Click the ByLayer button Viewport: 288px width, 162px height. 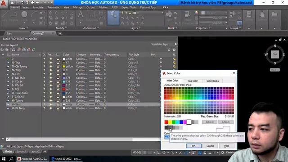(x=210, y=122)
